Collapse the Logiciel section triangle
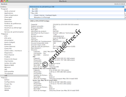 tap(2, 9)
